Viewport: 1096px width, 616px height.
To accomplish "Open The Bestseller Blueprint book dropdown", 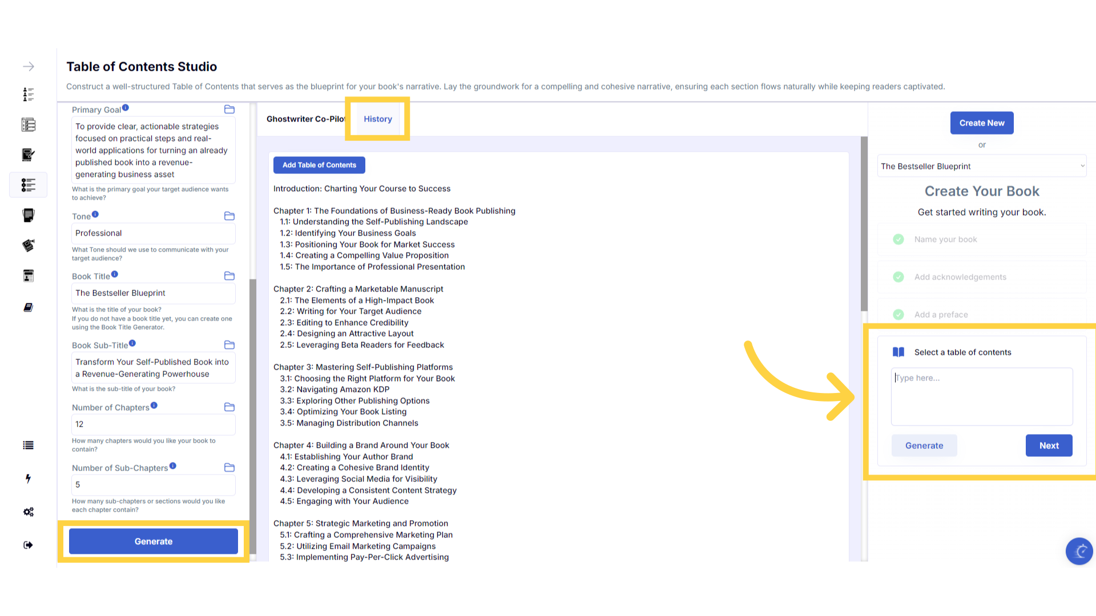I will click(x=982, y=167).
